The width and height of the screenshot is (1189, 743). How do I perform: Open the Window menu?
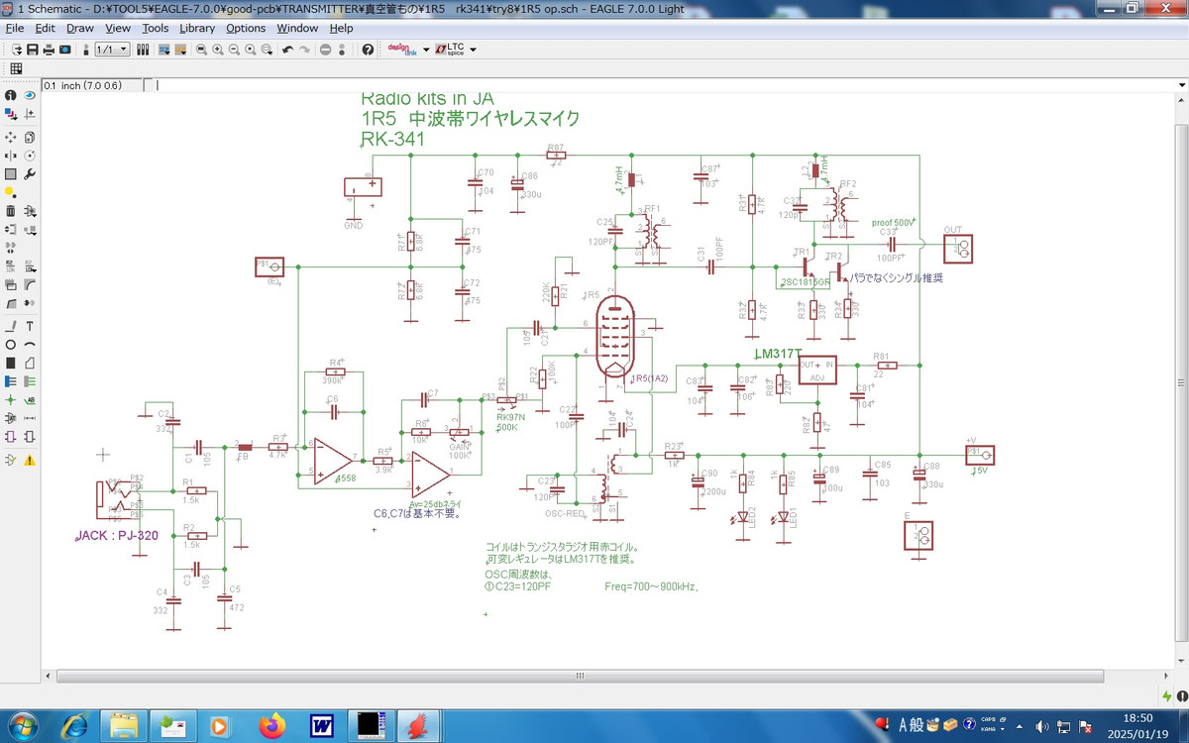(297, 28)
